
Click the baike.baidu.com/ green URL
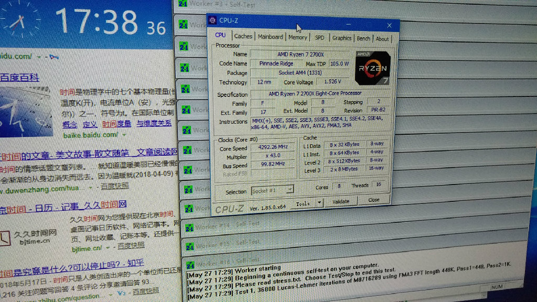click(90, 135)
